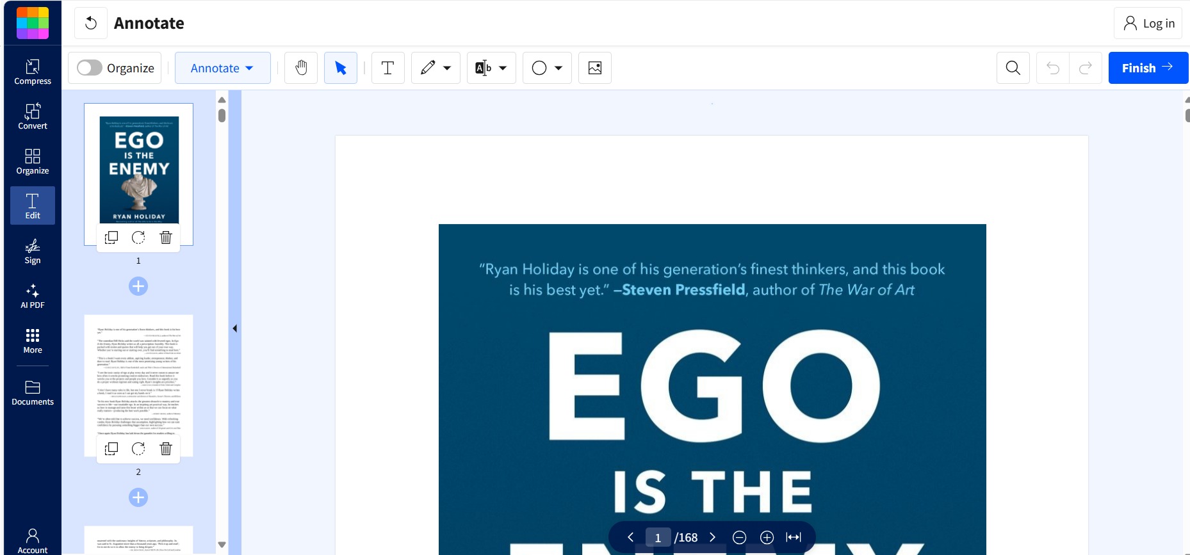This screenshot has width=1190, height=555.
Task: Rotate page 1 via thumbnail icon
Action: pyautogui.click(x=138, y=237)
